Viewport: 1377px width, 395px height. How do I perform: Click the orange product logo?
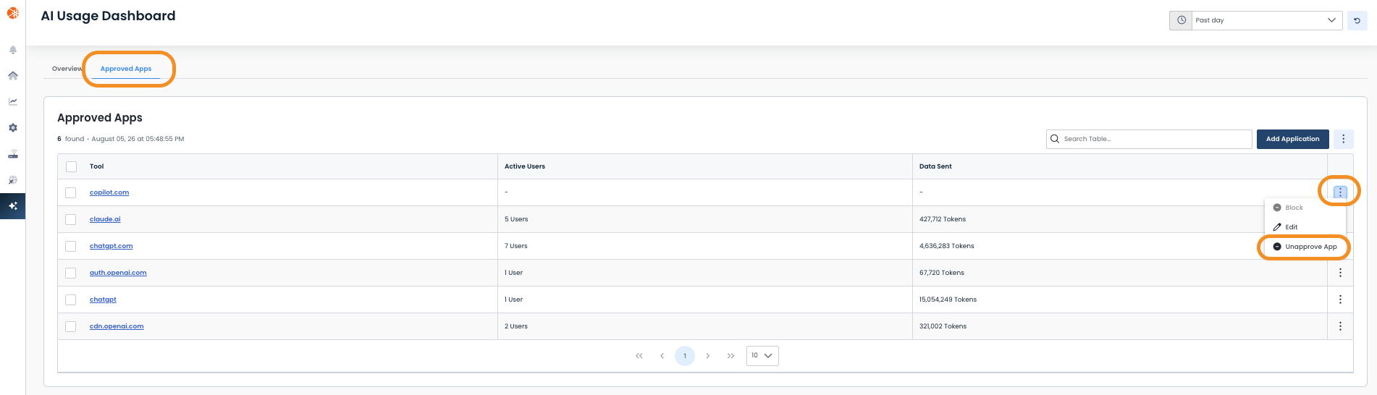click(13, 12)
